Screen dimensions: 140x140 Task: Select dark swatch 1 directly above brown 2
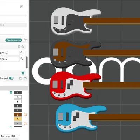(x=18, y=110)
